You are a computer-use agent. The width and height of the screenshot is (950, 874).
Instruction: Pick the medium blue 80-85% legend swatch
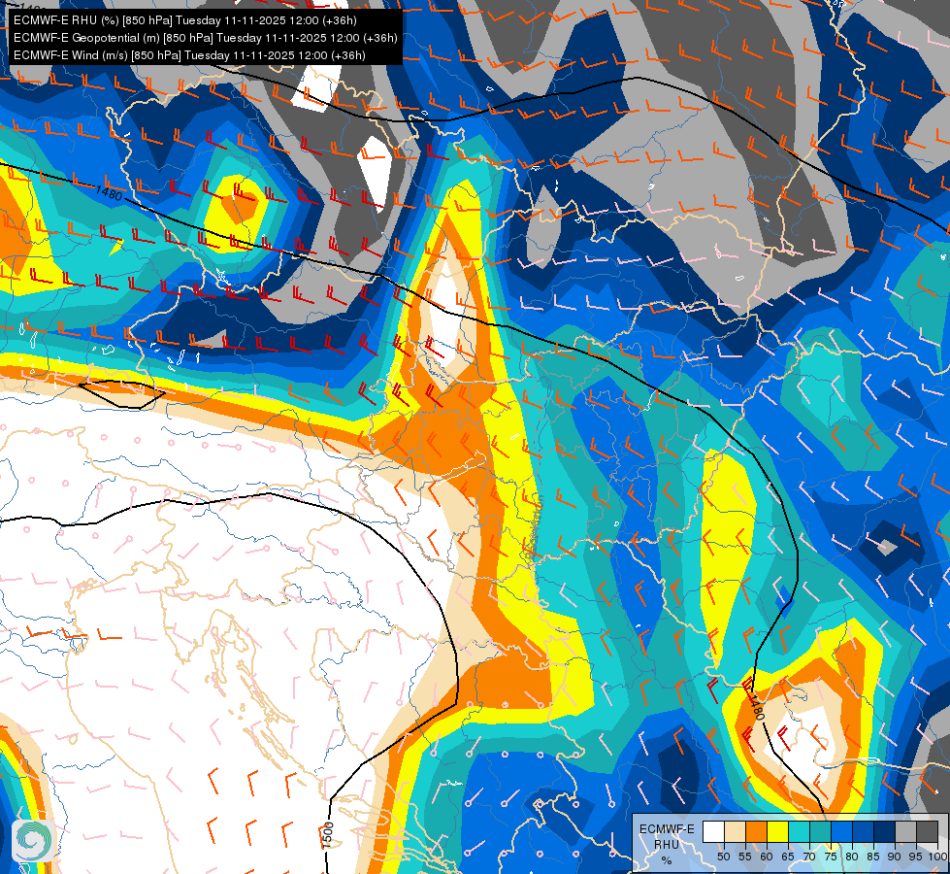point(864,831)
